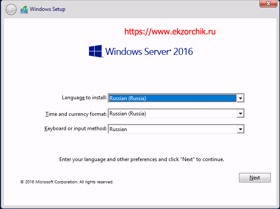The width and height of the screenshot is (280, 209).
Task: Click the Microsoft Corporation copyright notice
Action: click(x=67, y=182)
